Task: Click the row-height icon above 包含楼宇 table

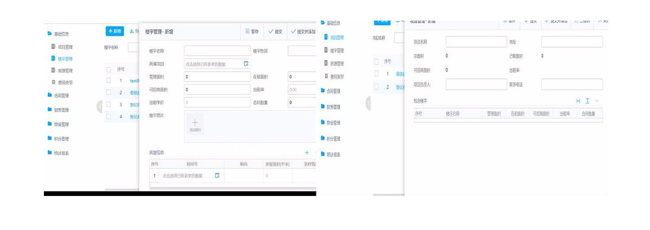Action: [587, 101]
